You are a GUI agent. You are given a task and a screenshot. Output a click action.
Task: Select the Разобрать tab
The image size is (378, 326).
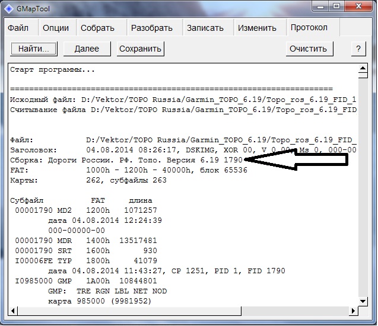(152, 28)
